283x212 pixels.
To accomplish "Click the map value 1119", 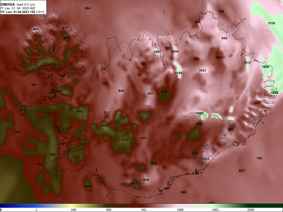I will click(x=271, y=23).
